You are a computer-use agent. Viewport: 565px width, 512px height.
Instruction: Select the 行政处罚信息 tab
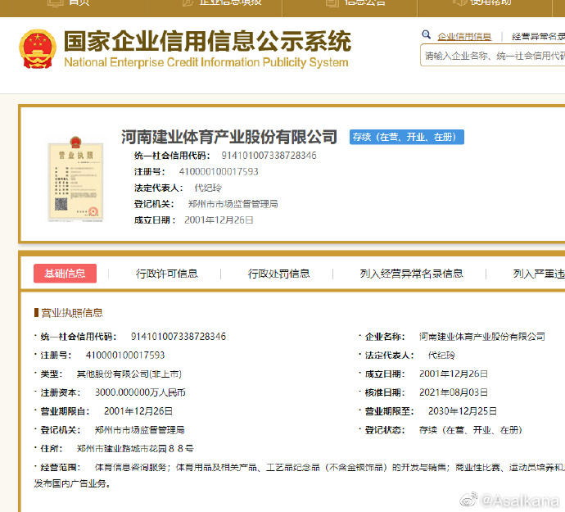point(279,274)
